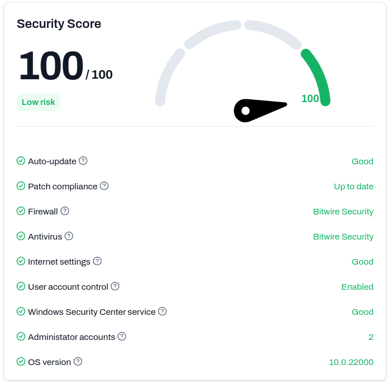Click the Enabled status for User account control

click(357, 287)
